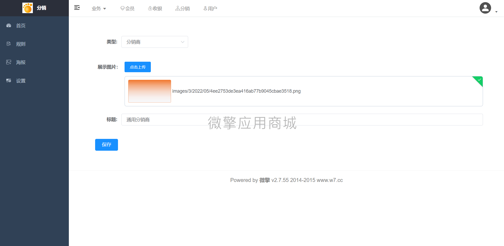Click the orange uploaded image thumbnail

150,91
